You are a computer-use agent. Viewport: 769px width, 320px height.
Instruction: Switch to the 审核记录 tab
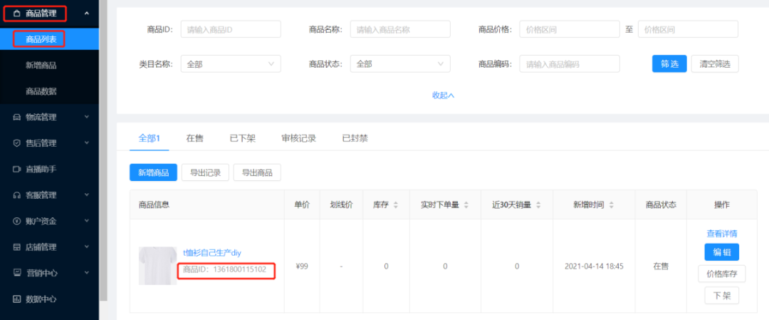[299, 138]
